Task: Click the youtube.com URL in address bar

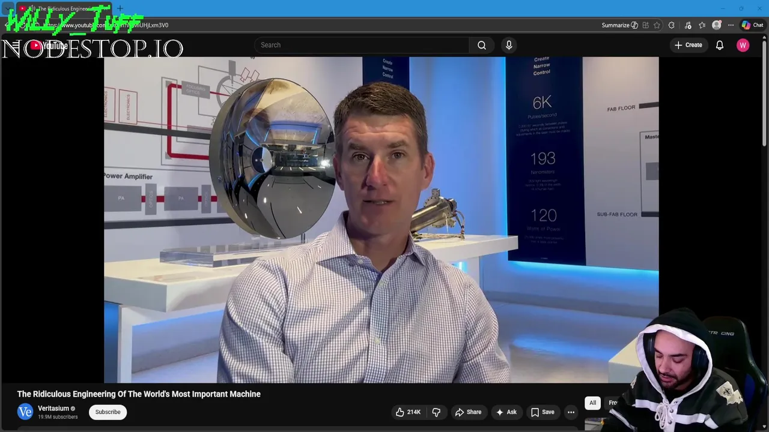Action: click(x=105, y=25)
